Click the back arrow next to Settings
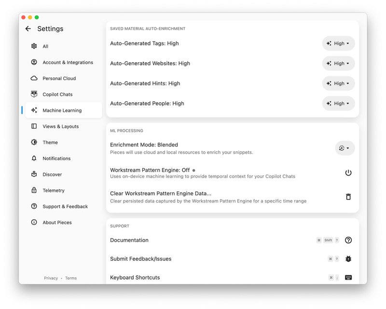Screen dimensions: 386x309 tap(28, 29)
